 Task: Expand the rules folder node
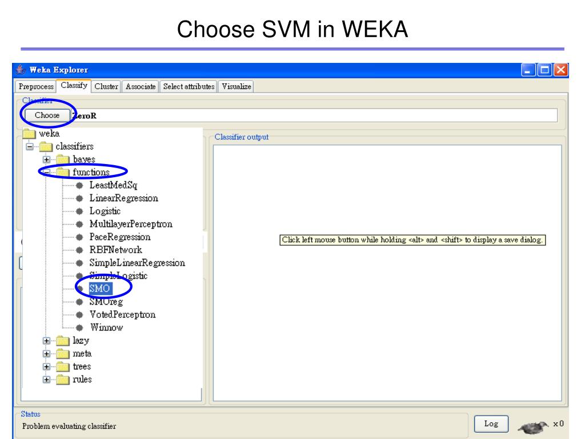(x=46, y=380)
